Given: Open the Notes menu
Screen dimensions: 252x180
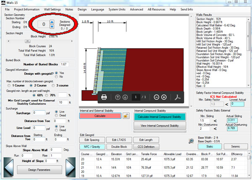Looking at the screenshot, I should 69,9.
